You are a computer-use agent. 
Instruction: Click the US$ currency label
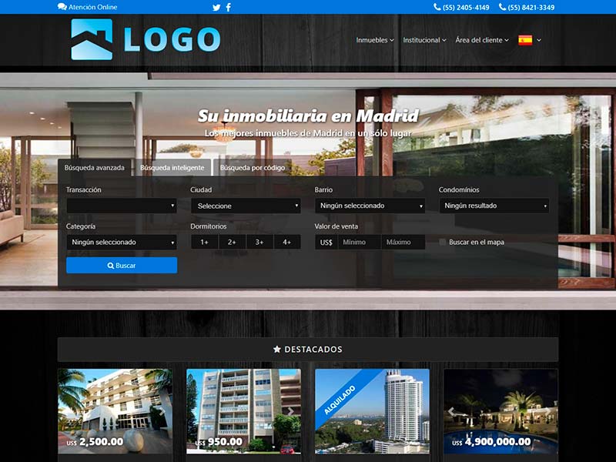326,242
